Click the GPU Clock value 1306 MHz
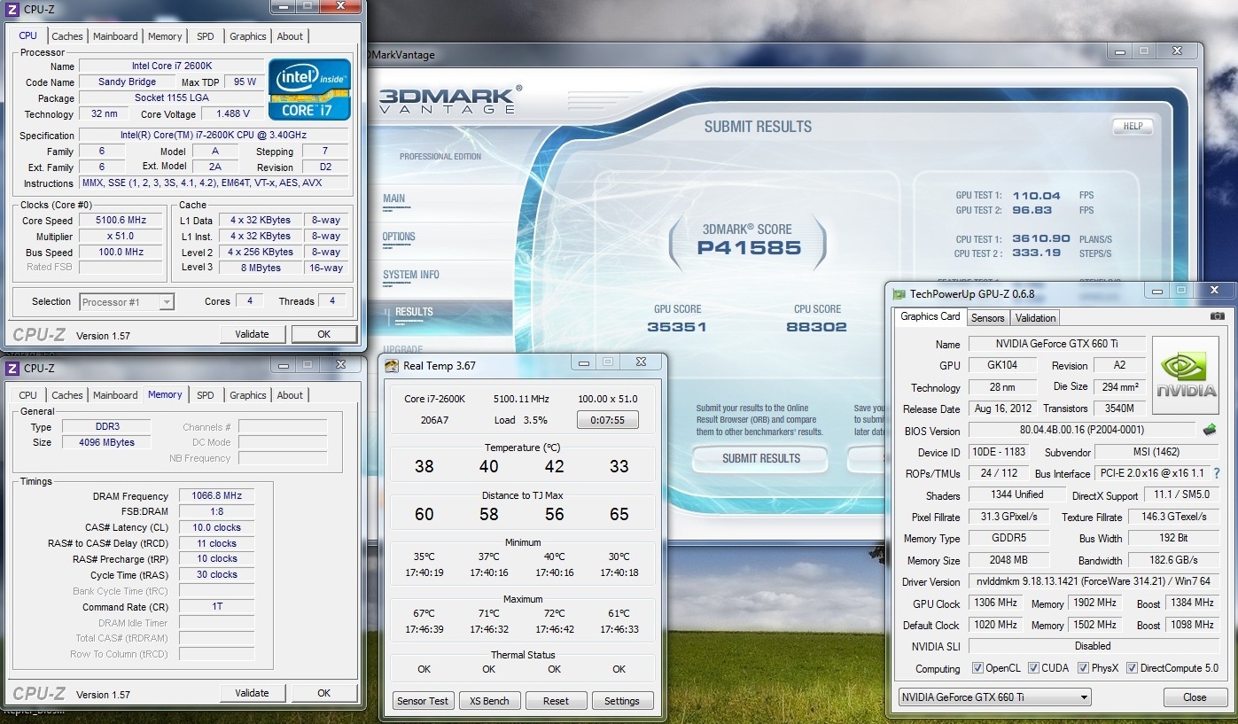The image size is (1238, 724). (x=997, y=603)
